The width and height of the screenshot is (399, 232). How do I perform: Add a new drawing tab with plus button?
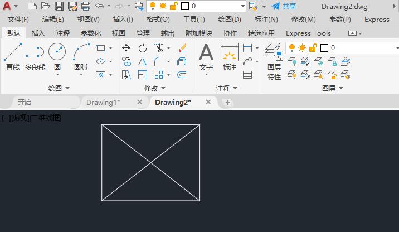228,103
